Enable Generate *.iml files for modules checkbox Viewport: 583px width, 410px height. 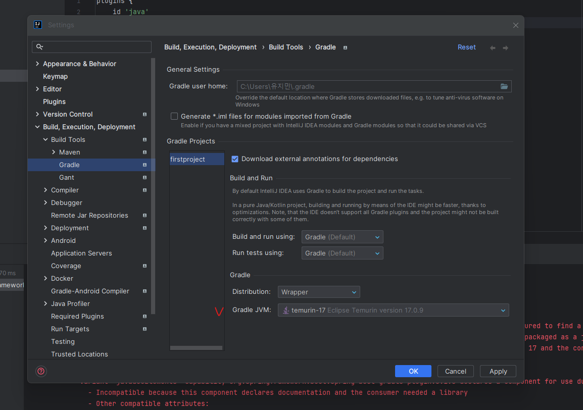pyautogui.click(x=174, y=116)
